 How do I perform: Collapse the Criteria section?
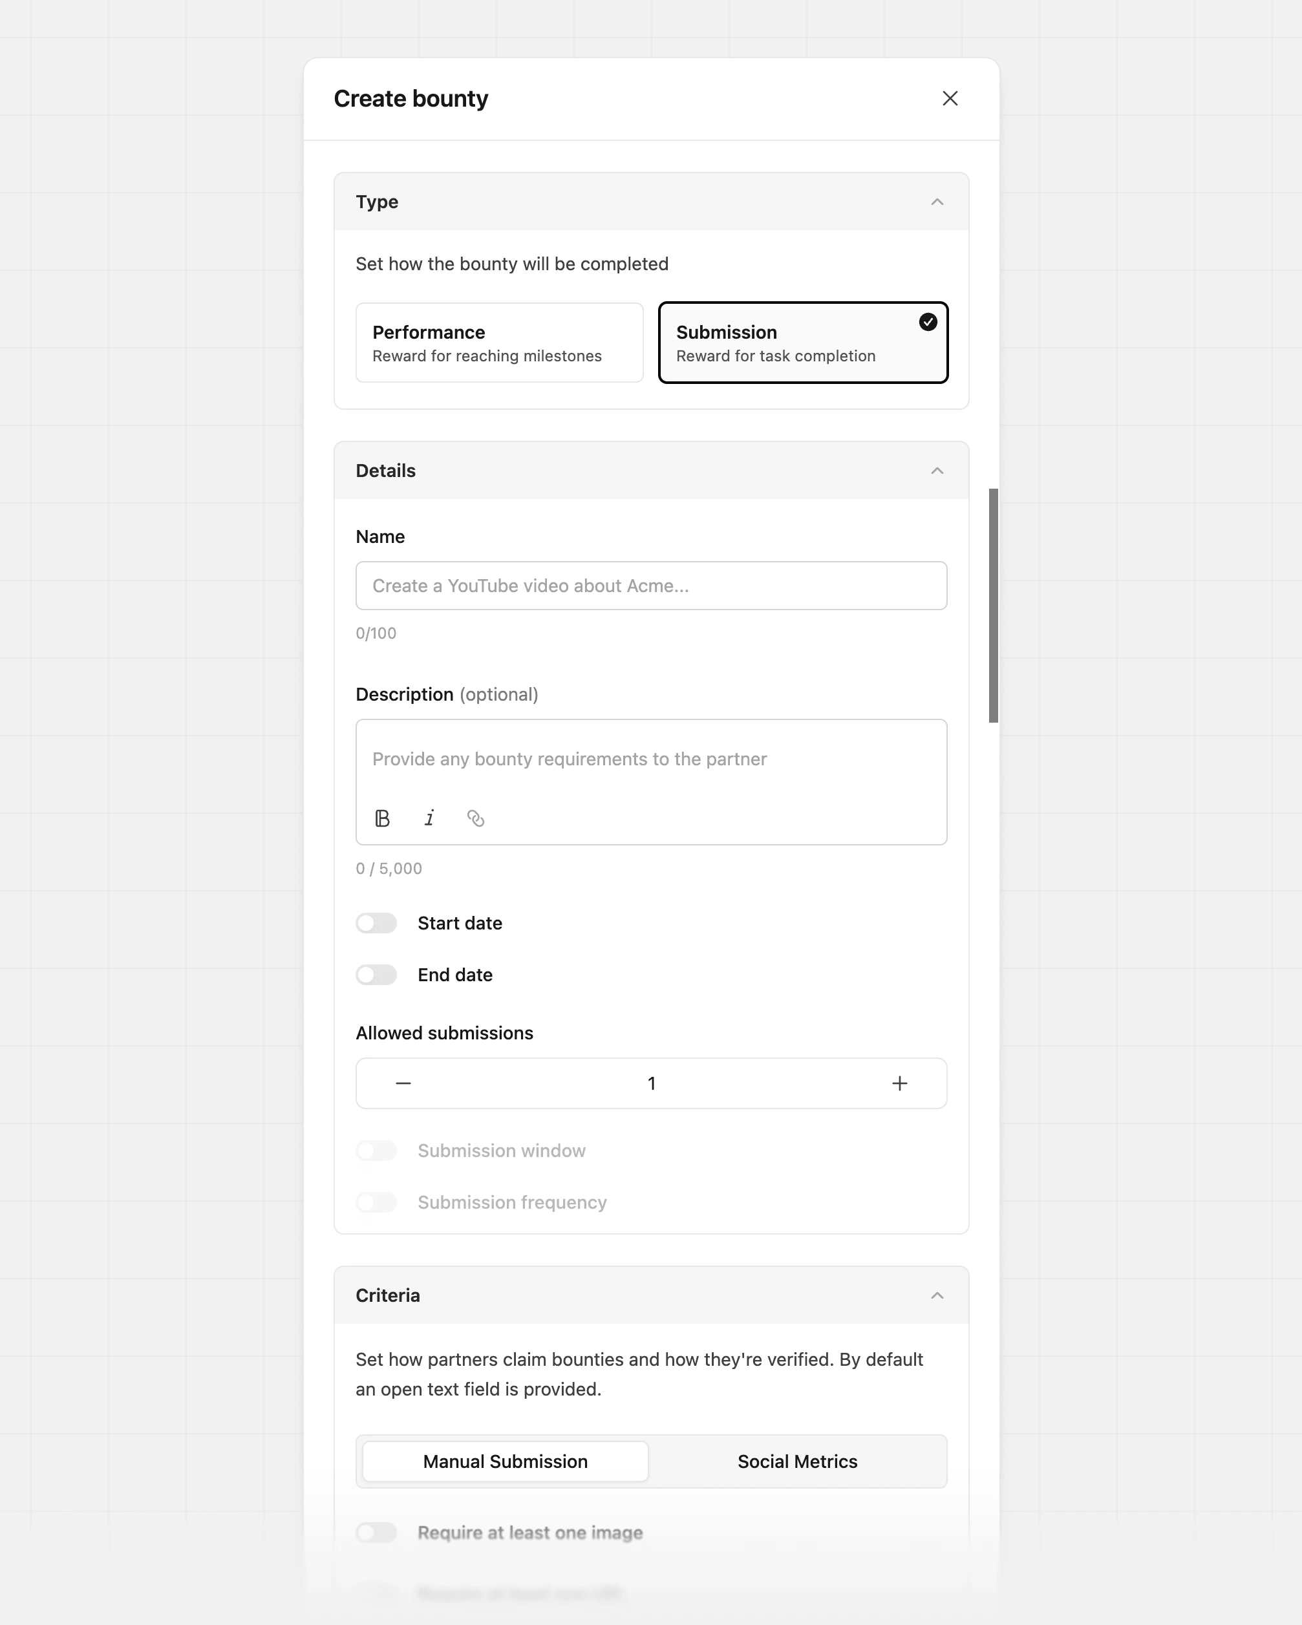click(936, 1295)
